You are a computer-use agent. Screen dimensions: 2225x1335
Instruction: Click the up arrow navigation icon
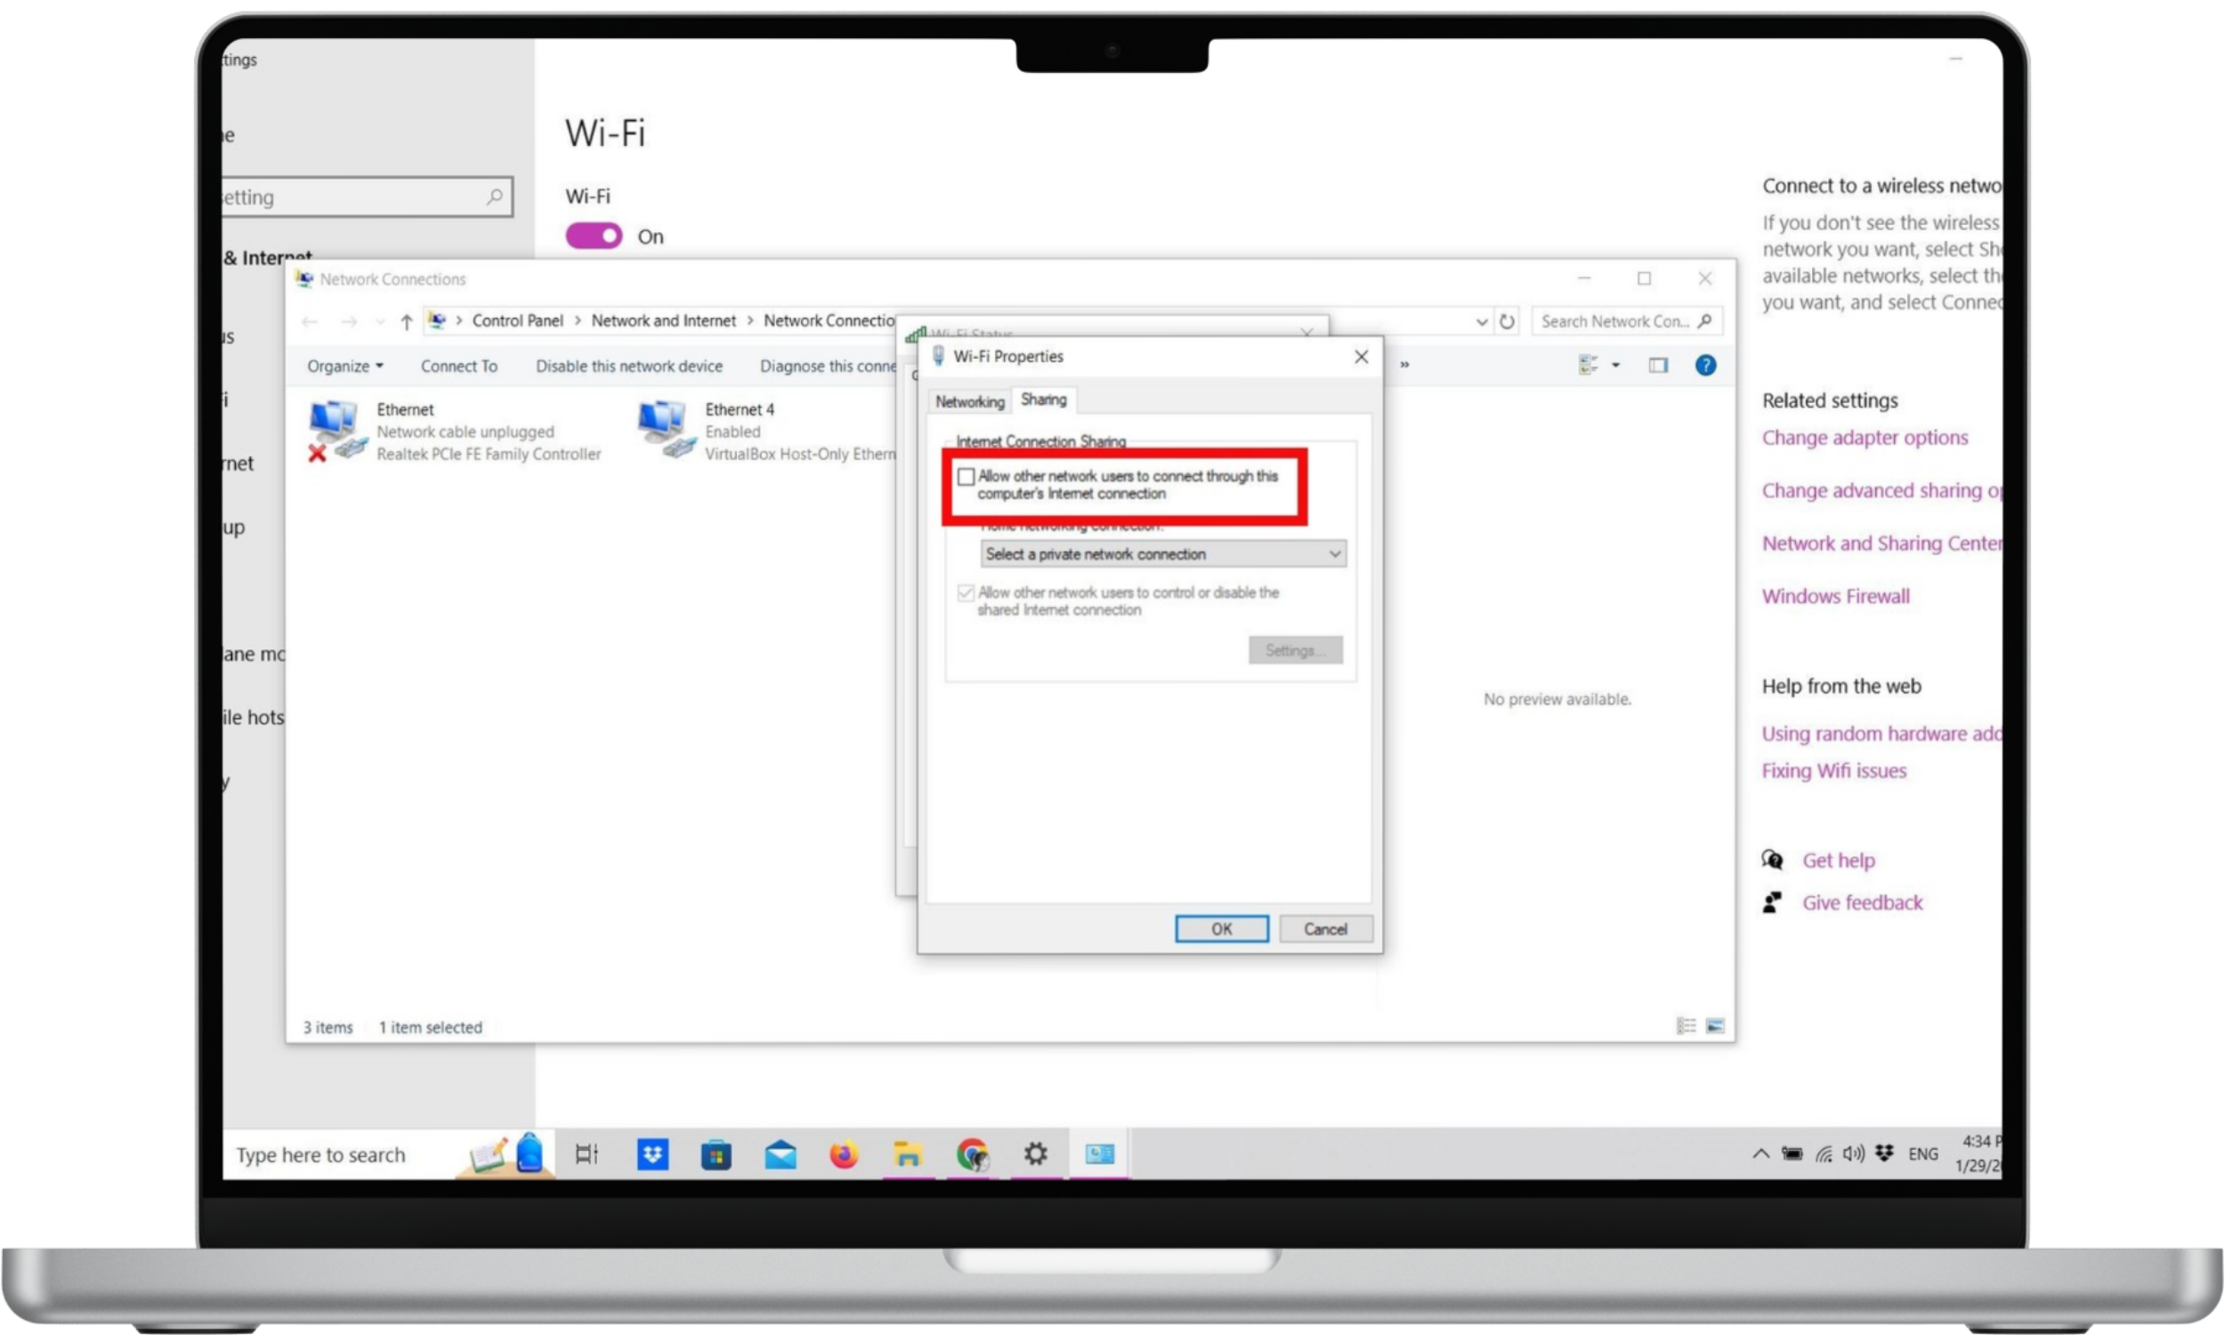pyautogui.click(x=407, y=321)
